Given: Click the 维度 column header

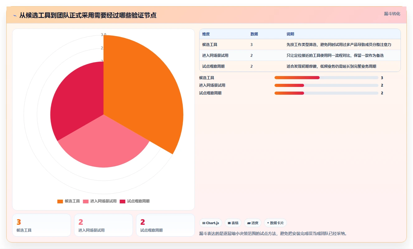Looking at the screenshot, I should pyautogui.click(x=206, y=34).
